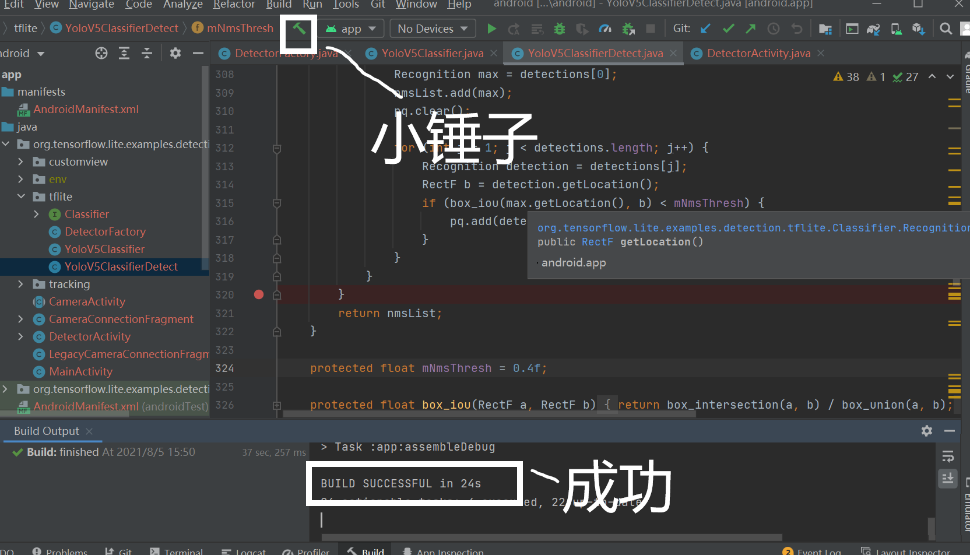The width and height of the screenshot is (970, 555).
Task: Toggle the breakpoint at line 320
Action: point(258,294)
